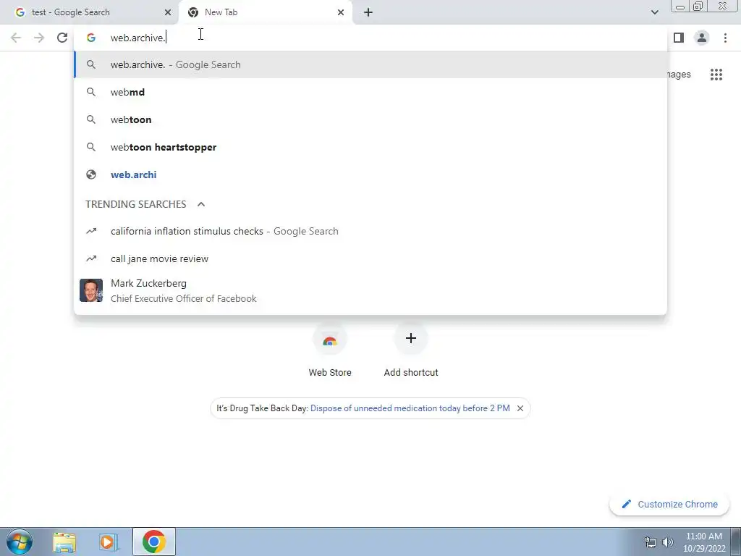Choose the webtoon suggestion
This screenshot has height=556, width=741.
(x=370, y=119)
